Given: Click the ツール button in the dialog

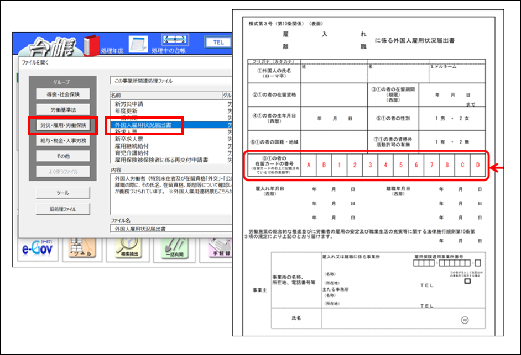Looking at the screenshot, I should click(x=63, y=193).
